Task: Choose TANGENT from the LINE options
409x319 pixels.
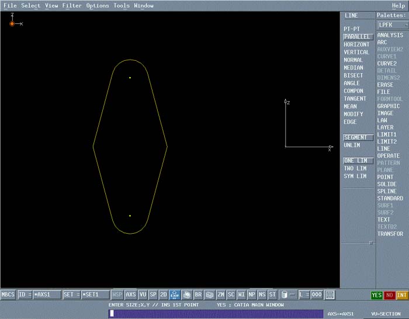Action: pyautogui.click(x=355, y=99)
